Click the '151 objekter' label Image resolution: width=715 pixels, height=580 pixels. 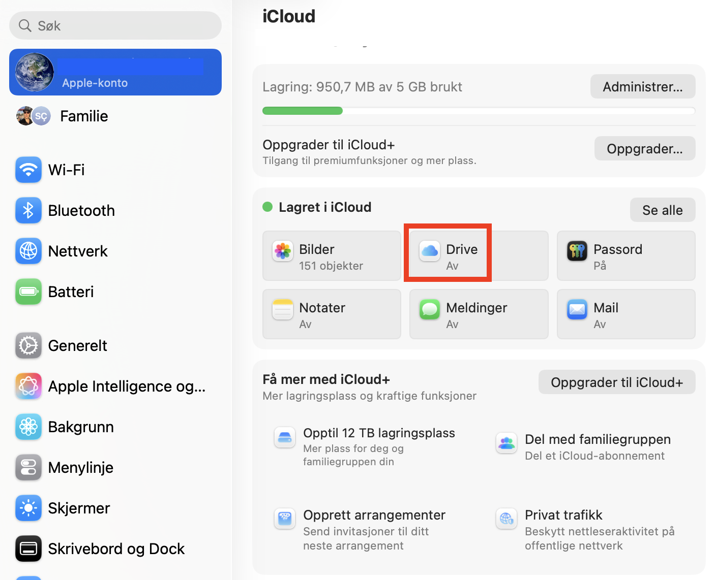pyautogui.click(x=331, y=266)
